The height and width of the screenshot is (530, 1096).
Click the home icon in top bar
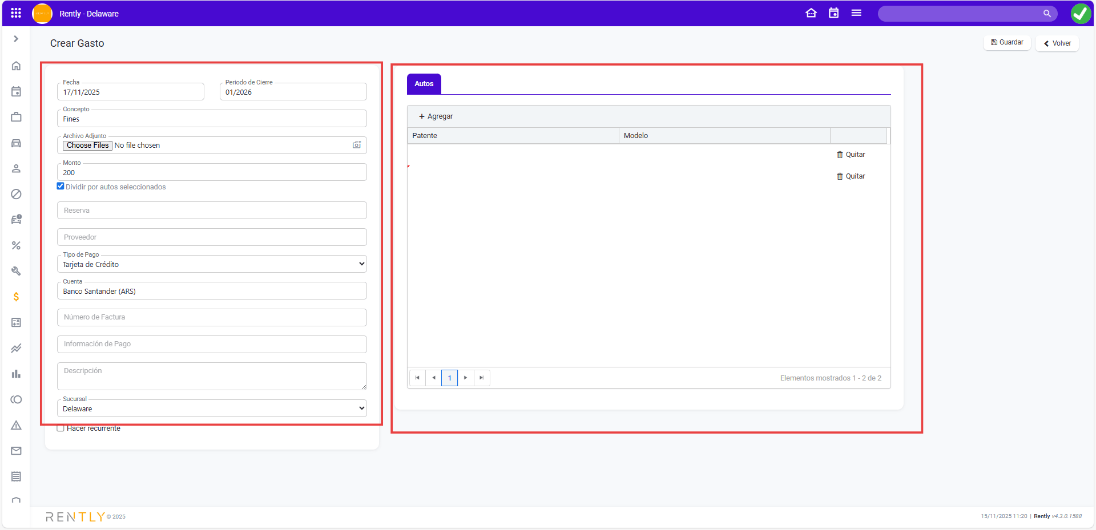(811, 13)
